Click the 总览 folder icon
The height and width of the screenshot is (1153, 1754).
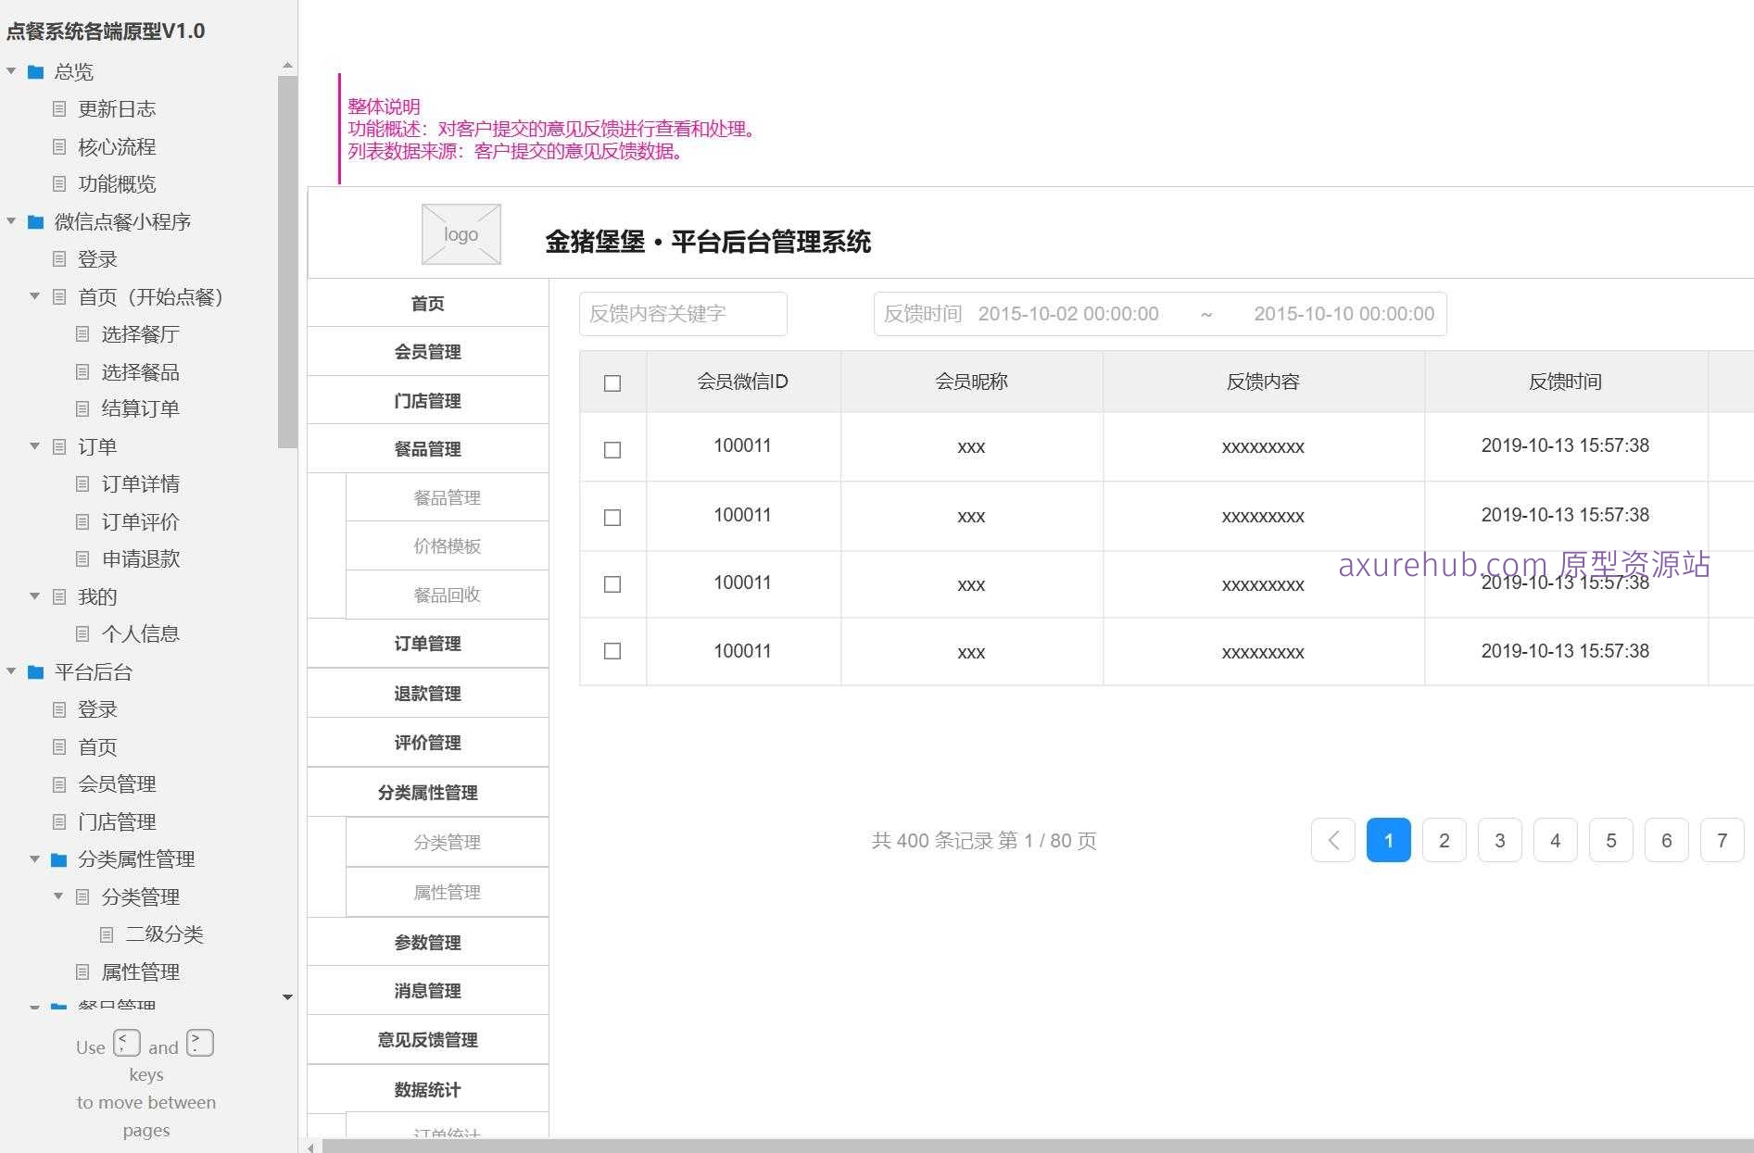tap(36, 71)
